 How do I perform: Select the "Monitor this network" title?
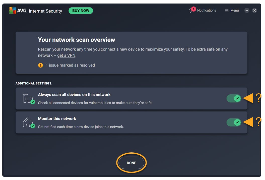tap(57, 118)
